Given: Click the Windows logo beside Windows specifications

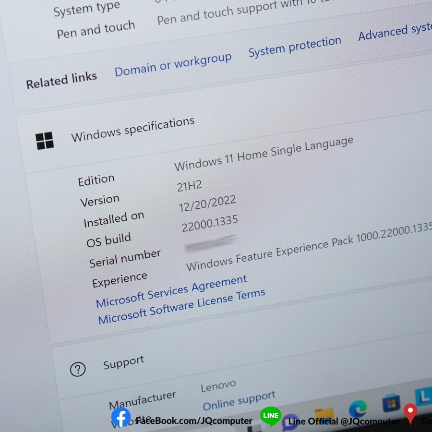Looking at the screenshot, I should [x=45, y=141].
